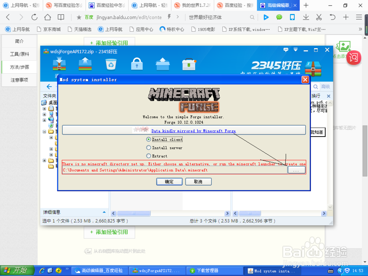This screenshot has width=368, height=276.
Task: Choose the Extract radio option
Action: click(x=148, y=156)
